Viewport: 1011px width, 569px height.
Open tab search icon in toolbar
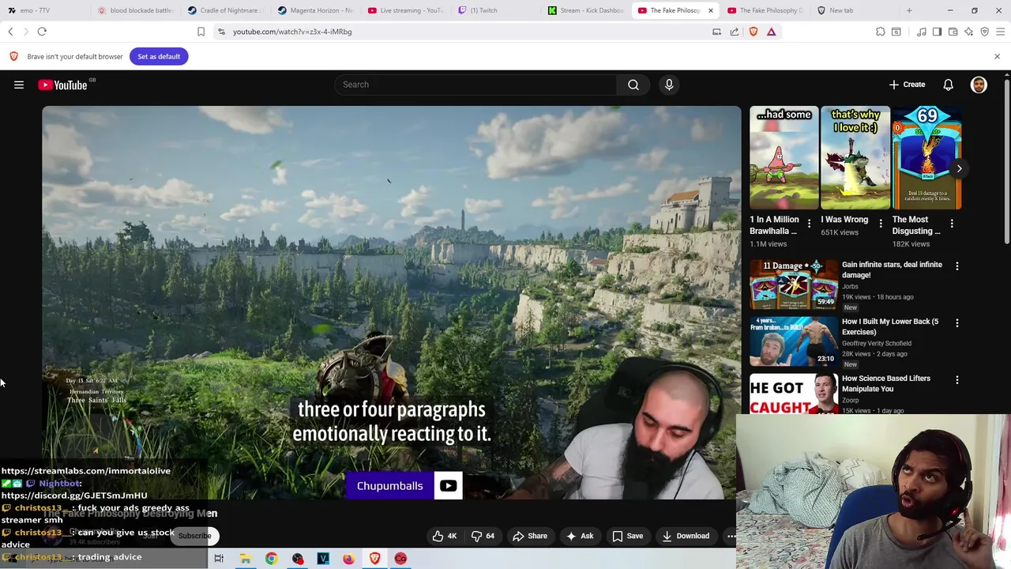[x=896, y=32]
